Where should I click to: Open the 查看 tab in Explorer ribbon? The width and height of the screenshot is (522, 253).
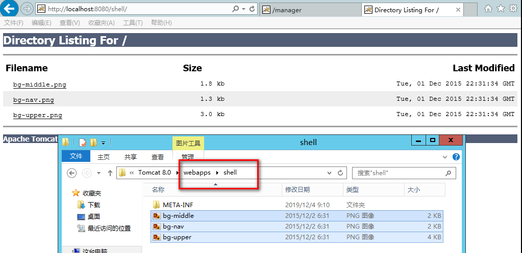pos(158,157)
